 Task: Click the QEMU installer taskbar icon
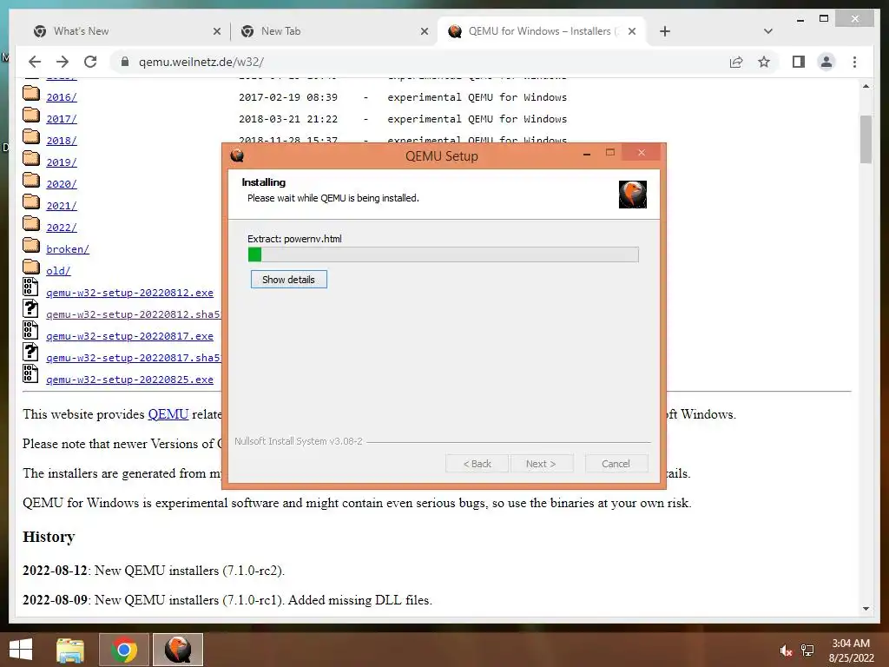[177, 650]
